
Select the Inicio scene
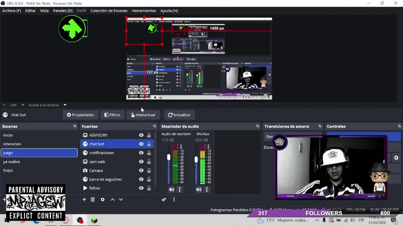(x=39, y=135)
